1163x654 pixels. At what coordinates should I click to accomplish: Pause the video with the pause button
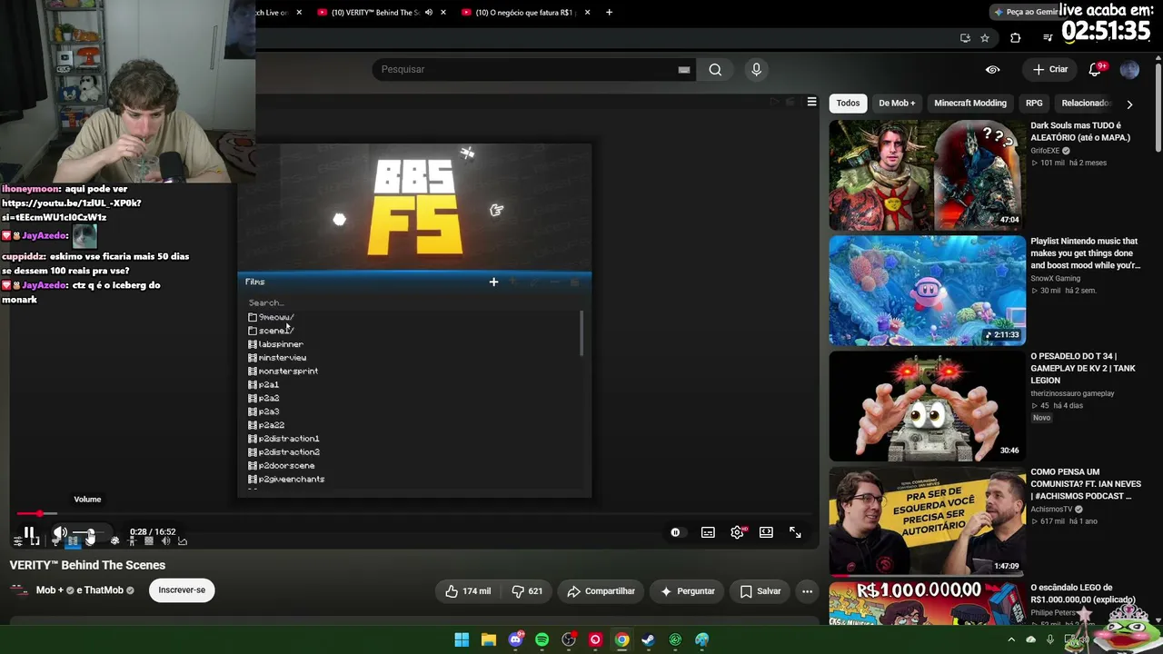point(29,533)
